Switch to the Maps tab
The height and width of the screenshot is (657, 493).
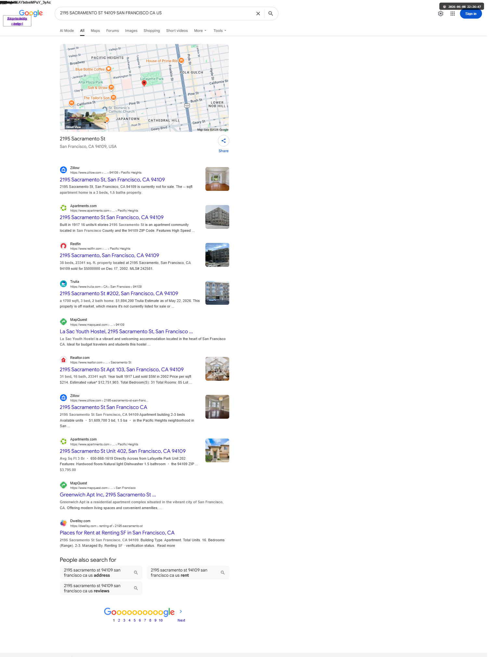coord(95,31)
